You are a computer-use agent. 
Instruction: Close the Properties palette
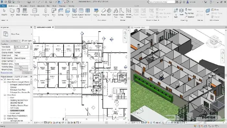31,27
